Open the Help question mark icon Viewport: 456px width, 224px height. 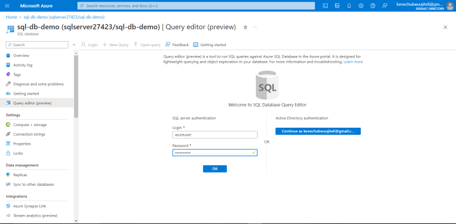click(373, 6)
